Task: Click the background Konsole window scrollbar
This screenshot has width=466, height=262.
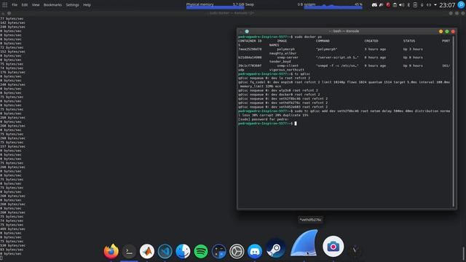Action: [x=463, y=253]
